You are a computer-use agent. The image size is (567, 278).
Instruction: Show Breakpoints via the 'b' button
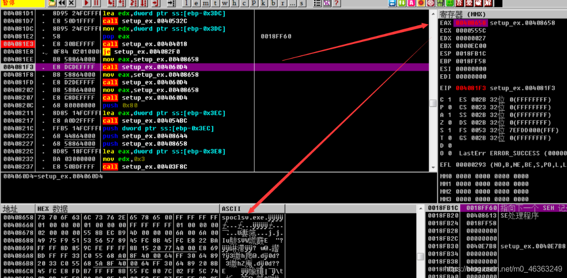coord(273,3)
